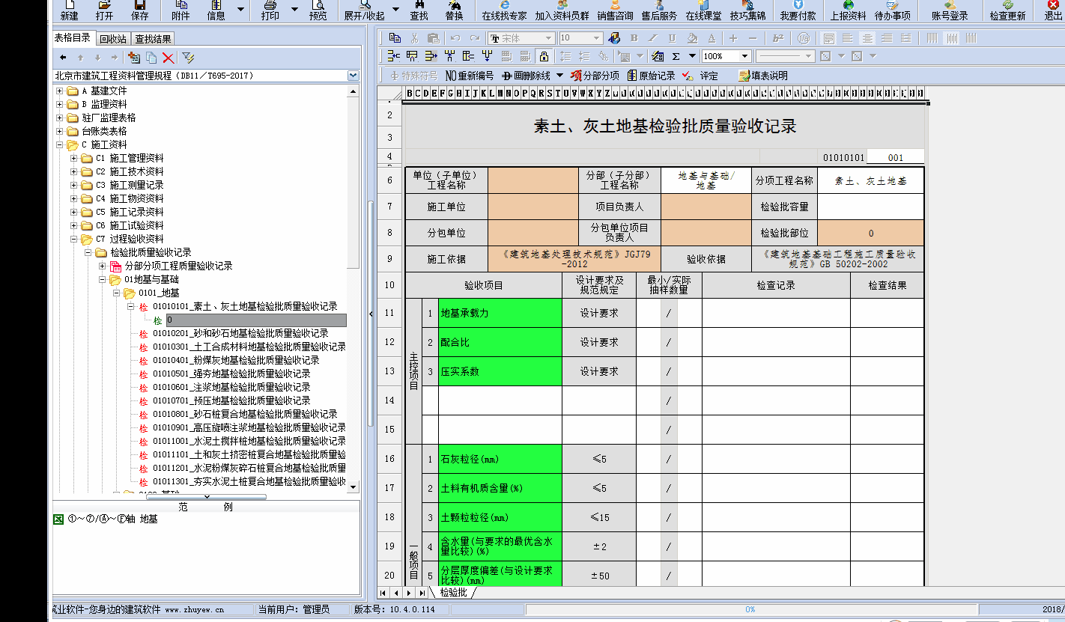The image size is (1065, 622).
Task: Expand the C1 施工管理资料 folder
Action: 73,158
